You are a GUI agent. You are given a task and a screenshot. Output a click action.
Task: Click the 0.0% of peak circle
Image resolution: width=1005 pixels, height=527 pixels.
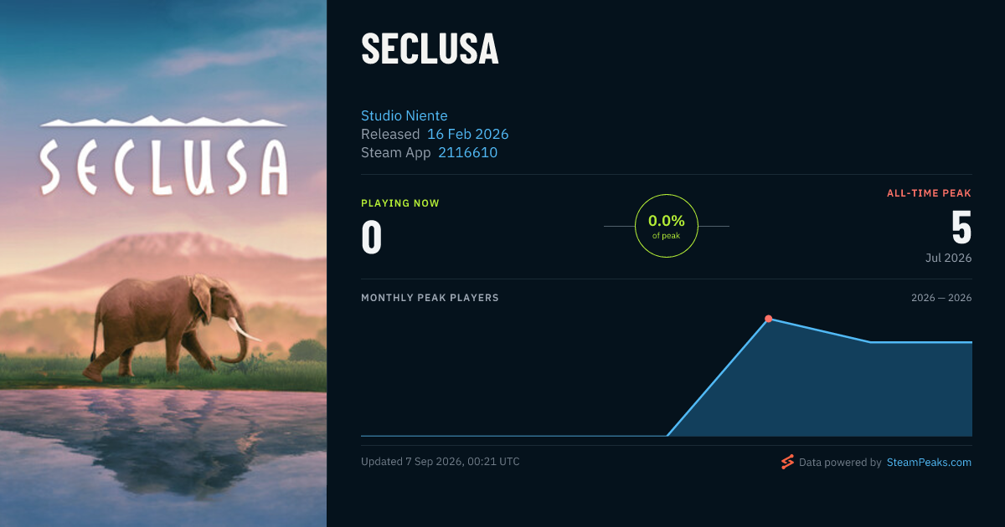[x=667, y=226]
